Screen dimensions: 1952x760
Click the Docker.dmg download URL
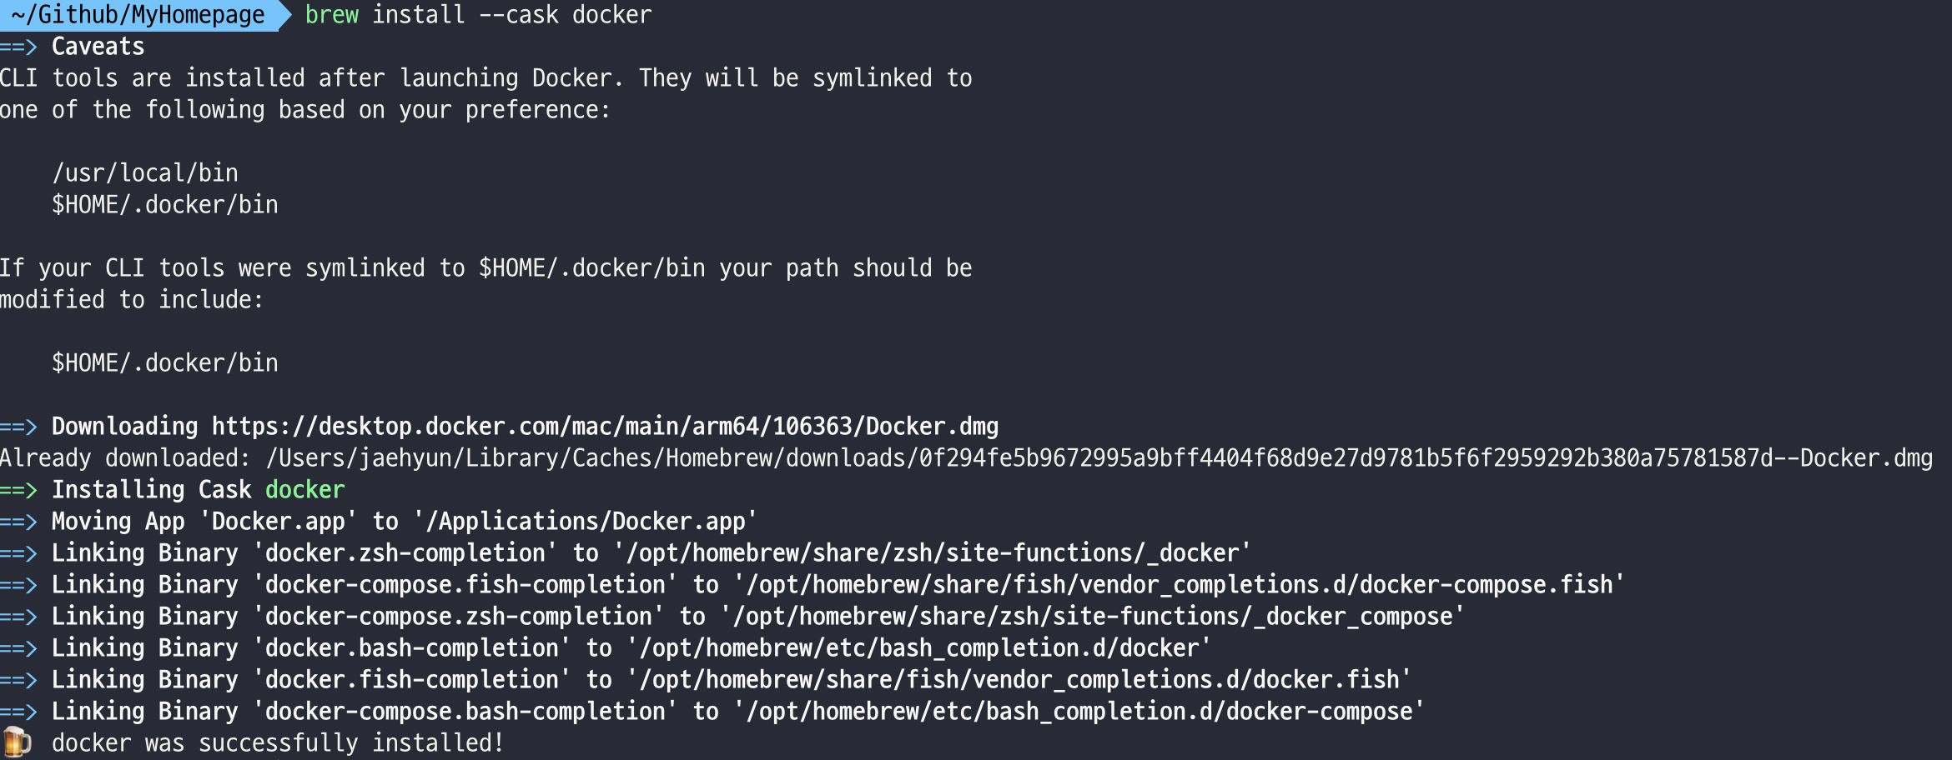coord(605,427)
